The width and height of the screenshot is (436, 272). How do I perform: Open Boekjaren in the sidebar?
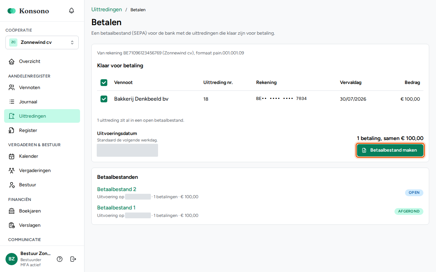[x=42, y=211]
